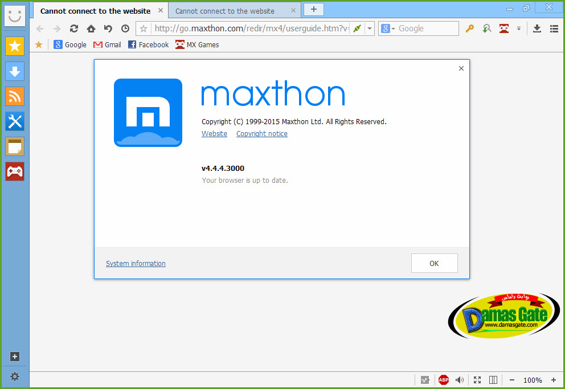Open the Maxthon Website link
The height and width of the screenshot is (389, 565).
click(x=214, y=134)
